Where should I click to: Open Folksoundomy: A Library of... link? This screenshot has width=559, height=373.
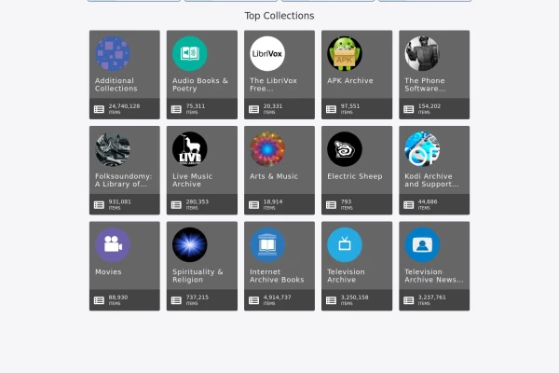coord(123,180)
